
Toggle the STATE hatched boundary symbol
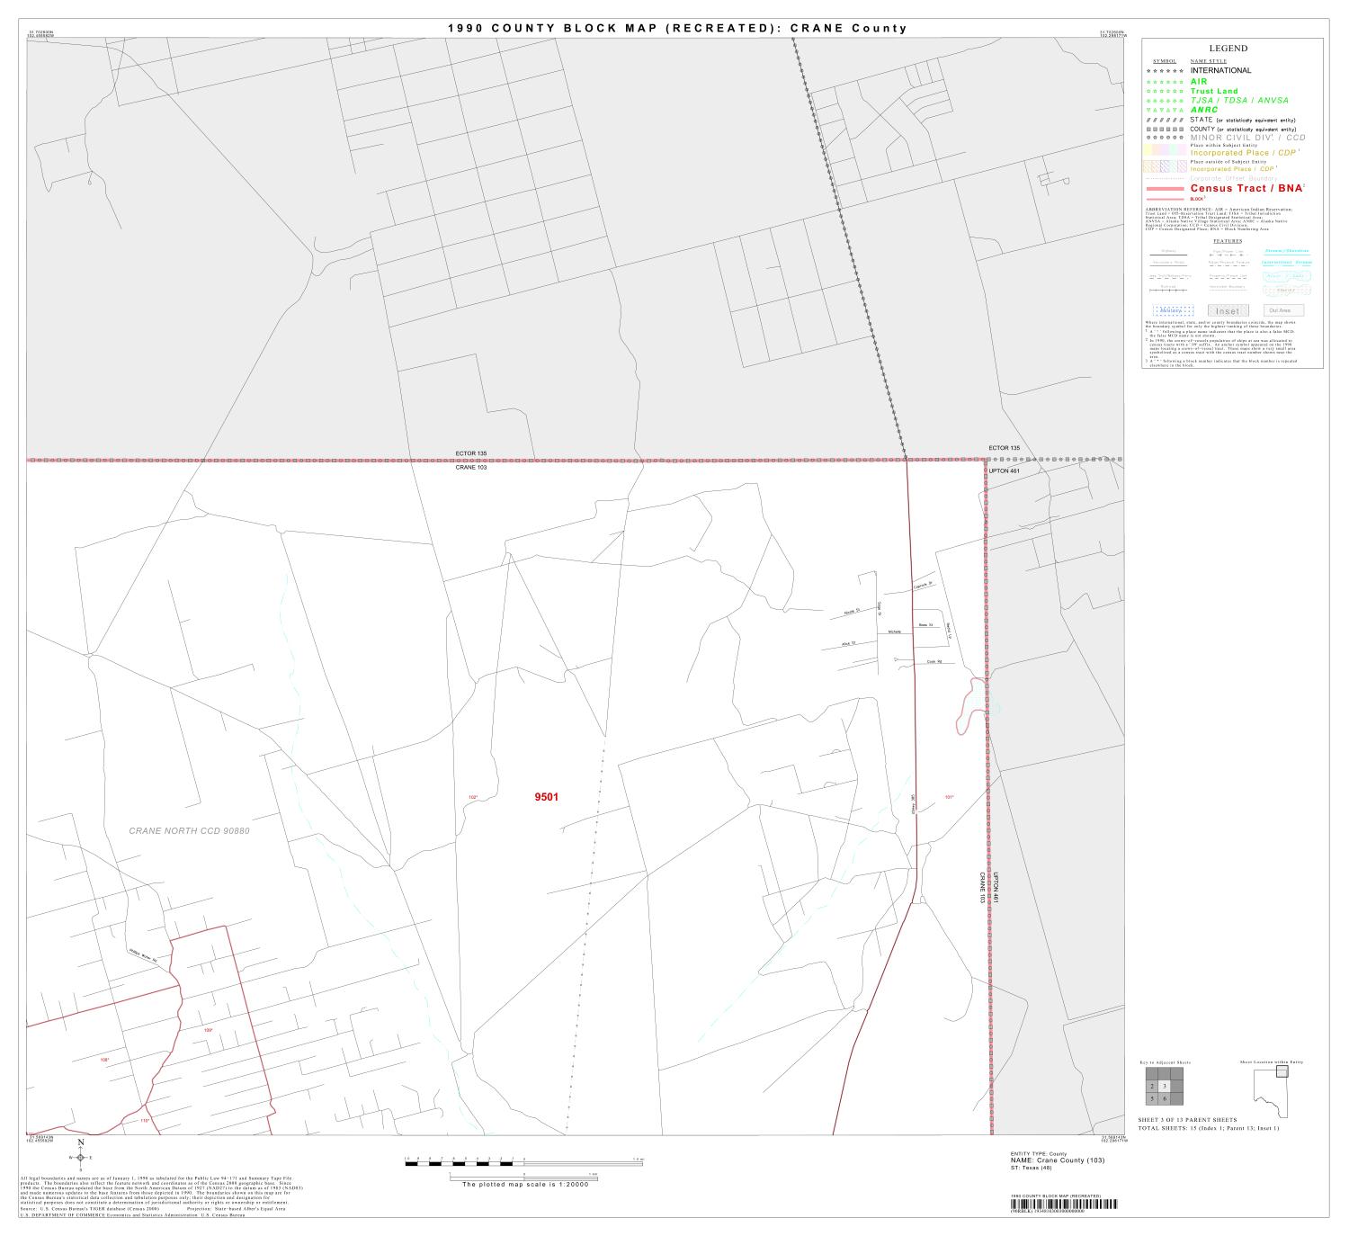pos(1164,120)
